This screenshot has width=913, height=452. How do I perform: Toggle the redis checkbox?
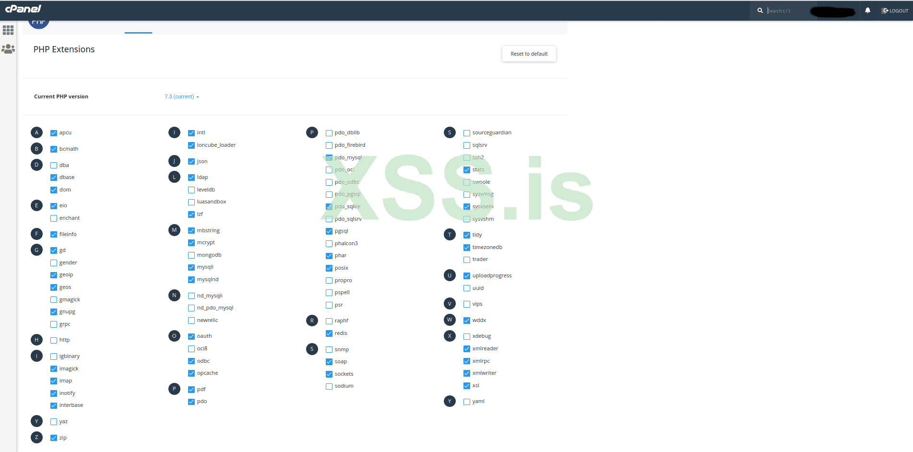(x=329, y=333)
